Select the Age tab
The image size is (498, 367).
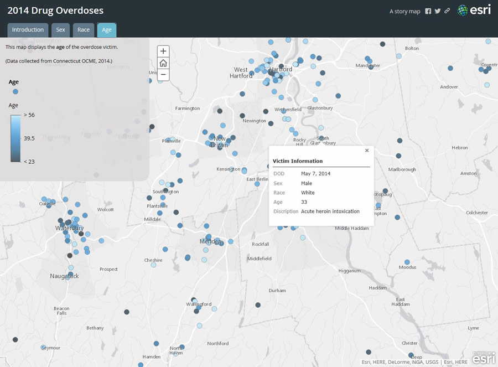pos(106,30)
